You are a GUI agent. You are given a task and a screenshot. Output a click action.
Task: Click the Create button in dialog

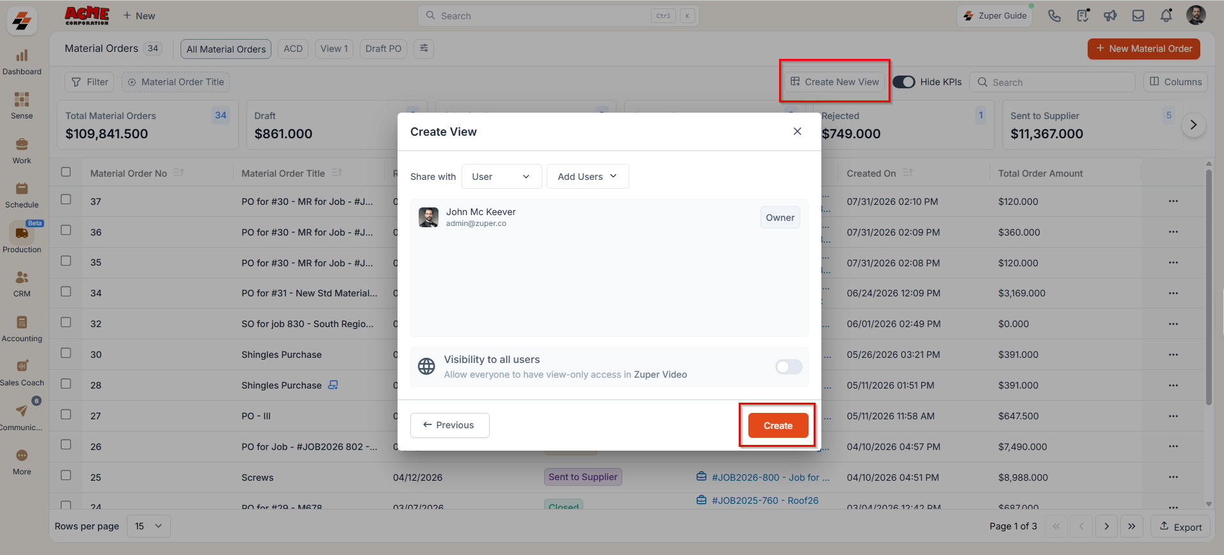coord(778,426)
